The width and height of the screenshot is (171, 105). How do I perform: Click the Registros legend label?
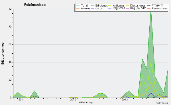[x=119, y=8]
